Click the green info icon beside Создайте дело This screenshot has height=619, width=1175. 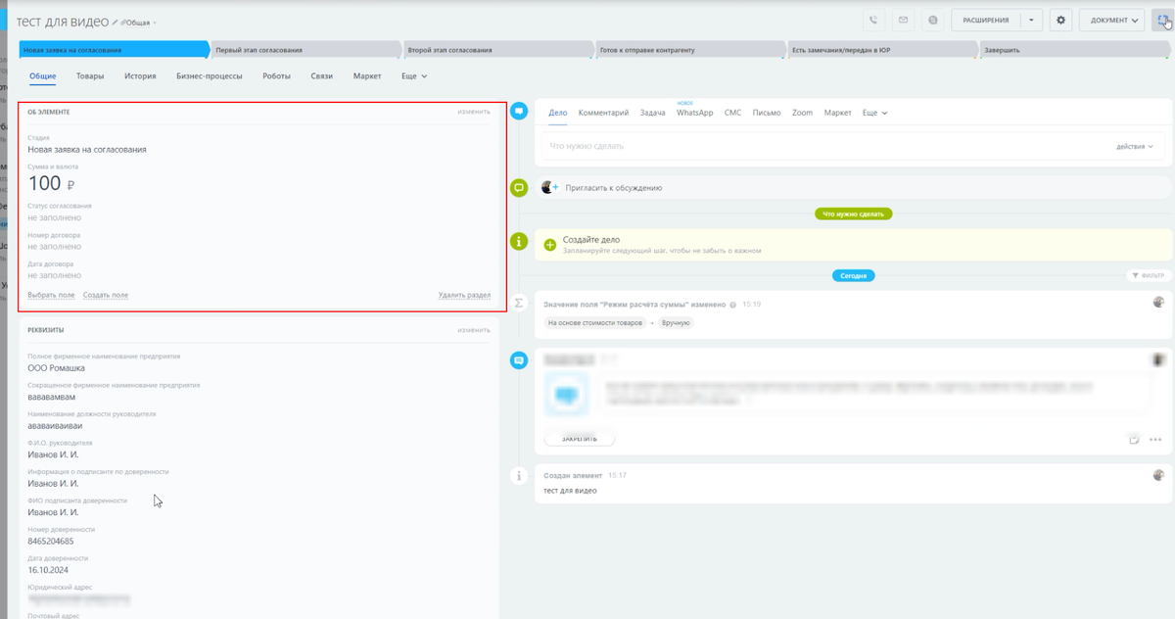[519, 240]
